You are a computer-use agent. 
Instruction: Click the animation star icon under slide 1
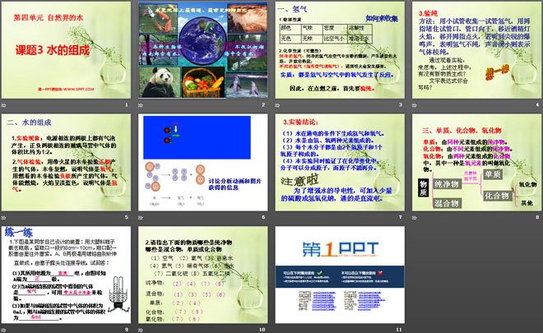click(4, 105)
